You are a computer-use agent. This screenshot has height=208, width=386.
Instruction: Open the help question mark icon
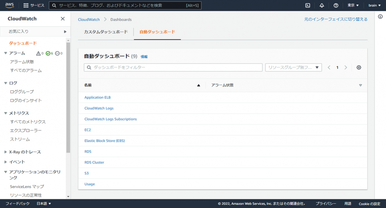[336, 5]
